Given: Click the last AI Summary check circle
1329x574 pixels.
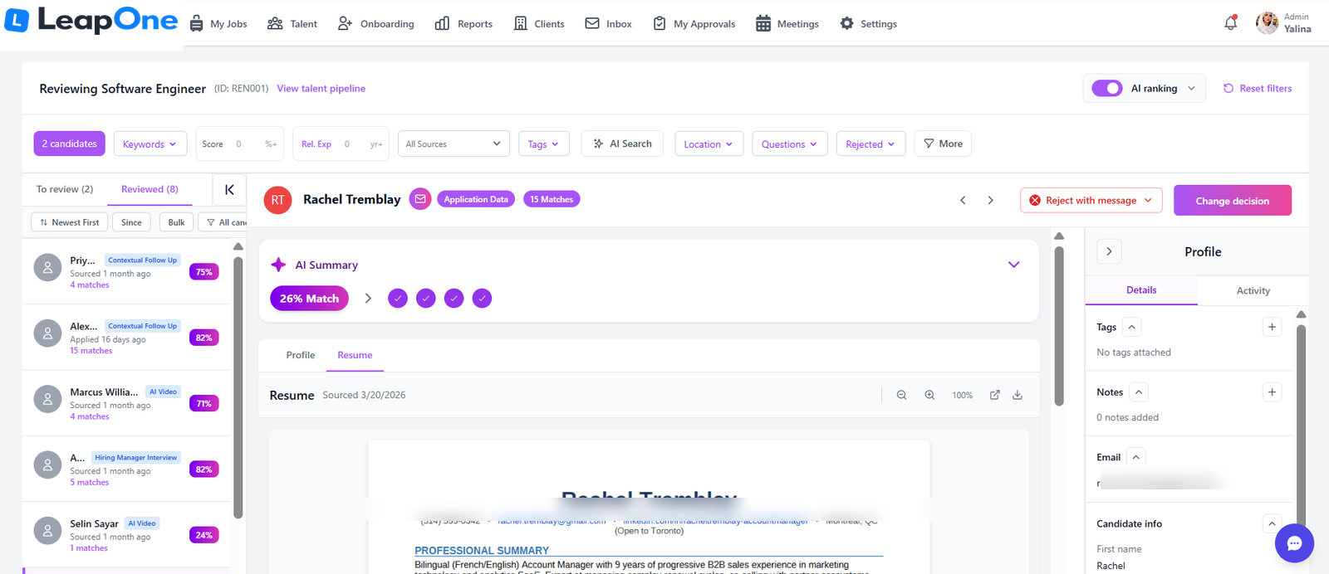Looking at the screenshot, I should (482, 298).
